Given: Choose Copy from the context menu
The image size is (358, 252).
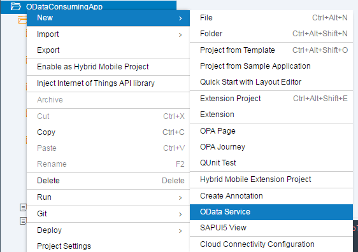Looking at the screenshot, I should pos(108,132).
